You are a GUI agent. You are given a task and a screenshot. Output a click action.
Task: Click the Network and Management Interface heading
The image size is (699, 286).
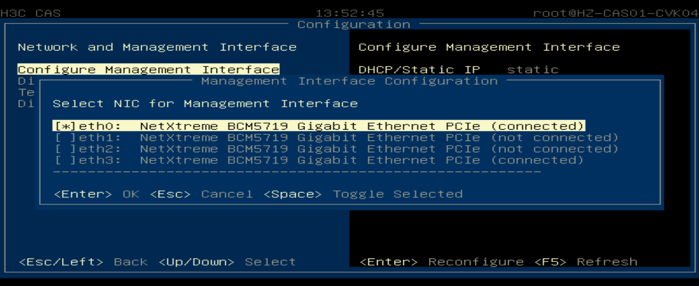[157, 47]
